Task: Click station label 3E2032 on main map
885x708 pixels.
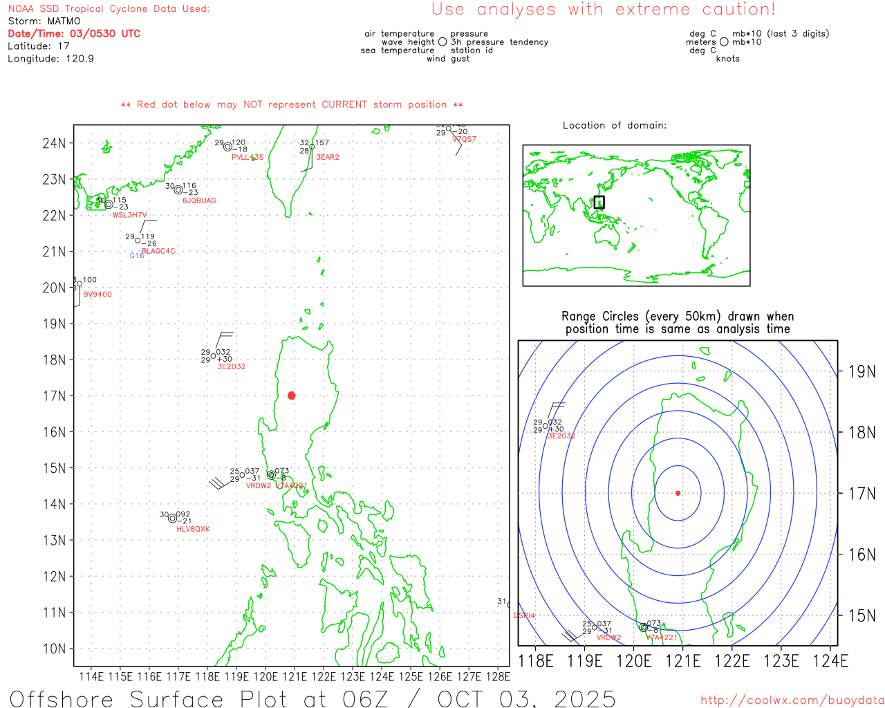Action: tap(232, 366)
